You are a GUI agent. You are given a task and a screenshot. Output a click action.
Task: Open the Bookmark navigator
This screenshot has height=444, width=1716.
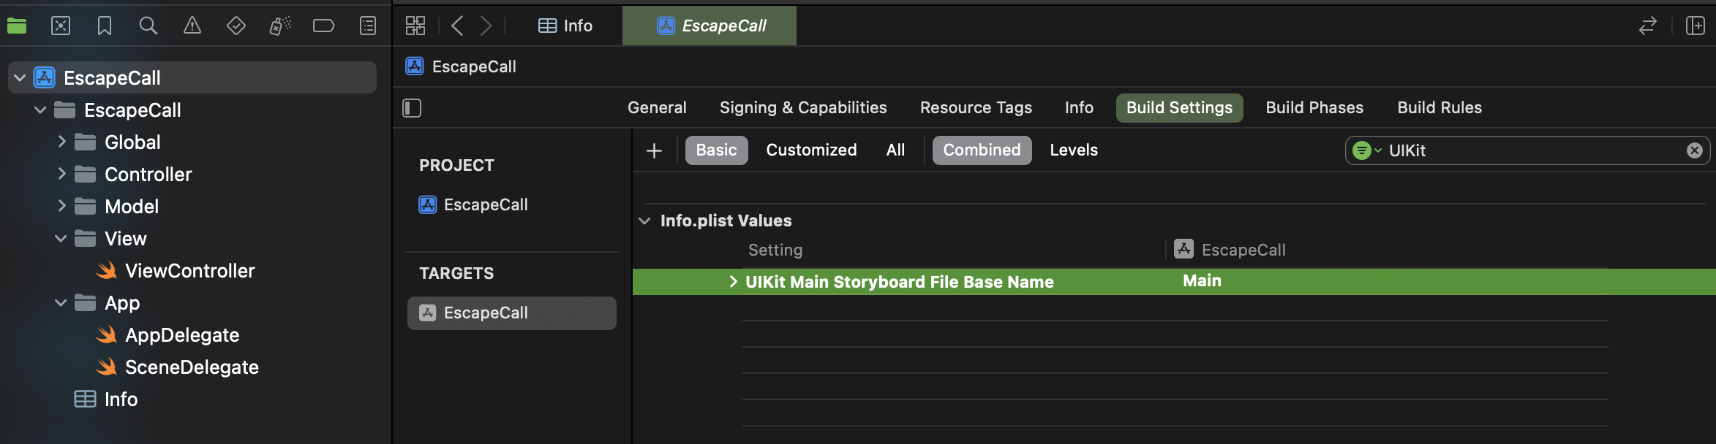[x=105, y=26]
